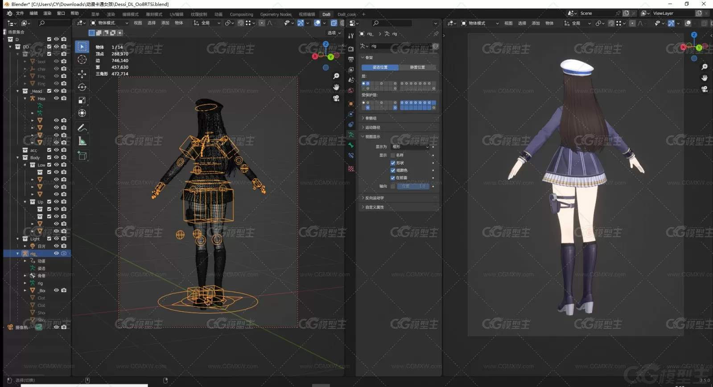The height and width of the screenshot is (387, 713).
Task: Open the 显示为 八面锥 dropdown
Action: 410,147
